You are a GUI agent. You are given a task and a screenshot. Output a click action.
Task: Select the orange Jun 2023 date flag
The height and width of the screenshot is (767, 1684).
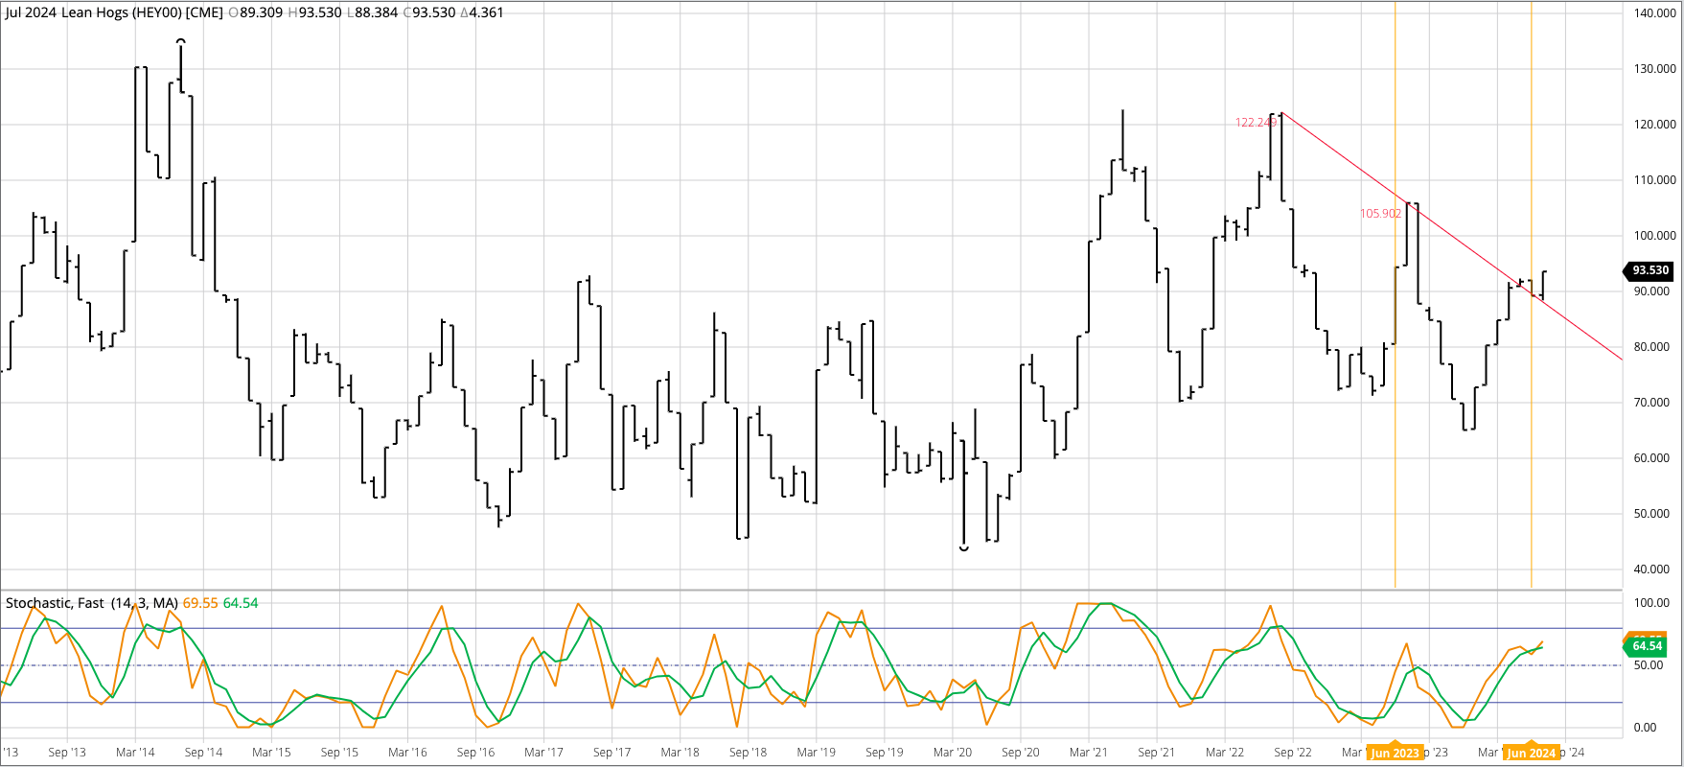point(1395,753)
